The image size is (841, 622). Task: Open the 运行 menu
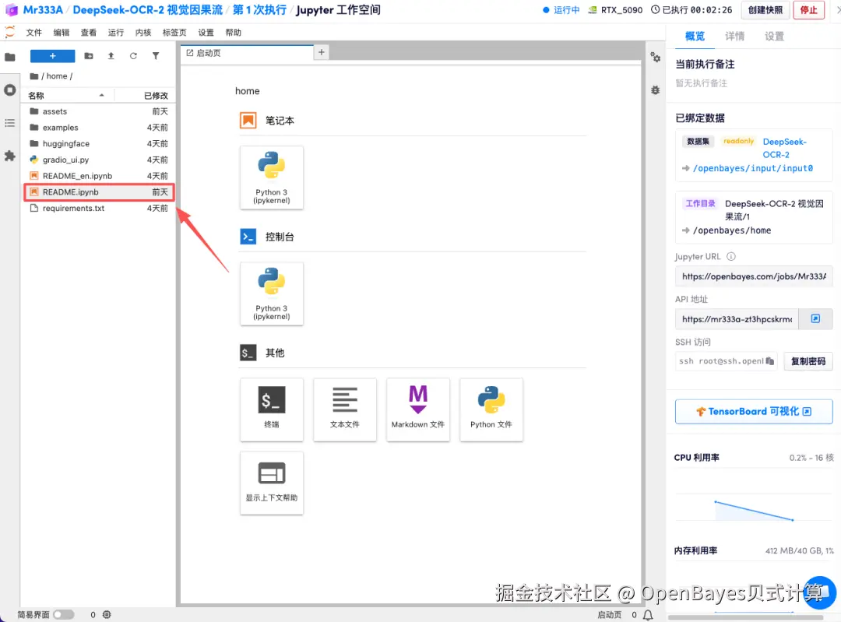116,32
